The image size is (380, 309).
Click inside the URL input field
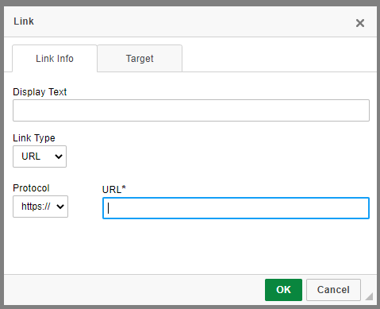tap(236, 208)
